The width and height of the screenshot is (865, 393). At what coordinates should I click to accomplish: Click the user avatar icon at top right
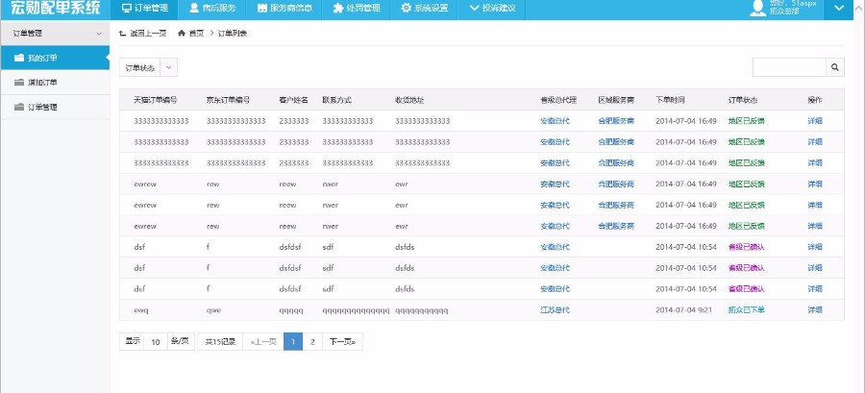758,8
